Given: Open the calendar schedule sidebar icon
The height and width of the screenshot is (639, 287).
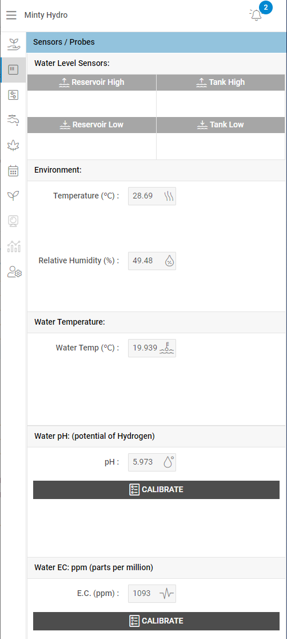Looking at the screenshot, I should (x=13, y=171).
